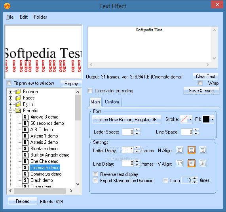This screenshot has width=226, height=212.
Task: Open the File menu
Action: [10, 17]
